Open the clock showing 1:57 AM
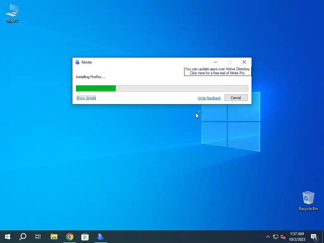Image resolution: width=324 pixels, height=243 pixels. [x=297, y=237]
